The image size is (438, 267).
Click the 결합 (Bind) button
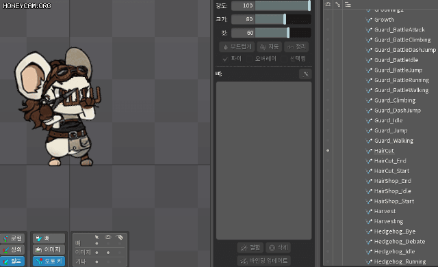250,247
